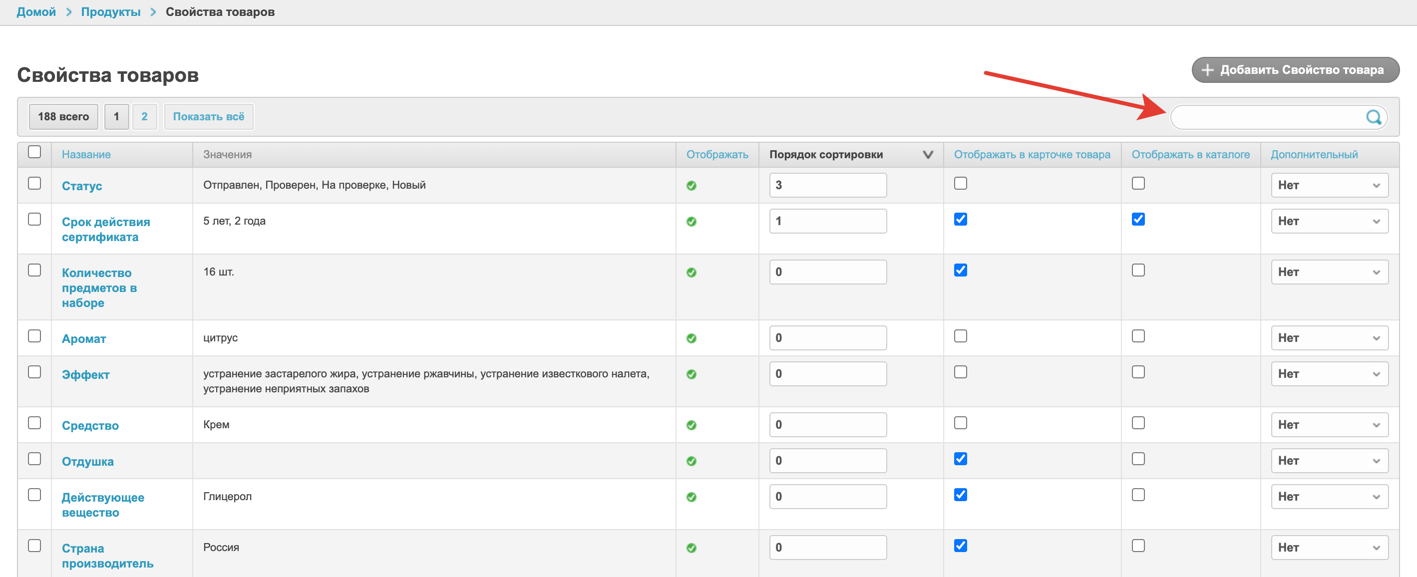Open Дополнительный dropdown in Статус row
This screenshot has width=1417, height=577.
click(1329, 185)
